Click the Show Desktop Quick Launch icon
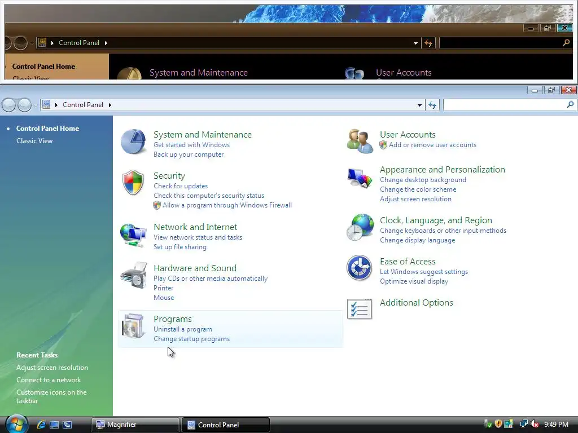This screenshot has width=578, height=433. click(x=54, y=425)
